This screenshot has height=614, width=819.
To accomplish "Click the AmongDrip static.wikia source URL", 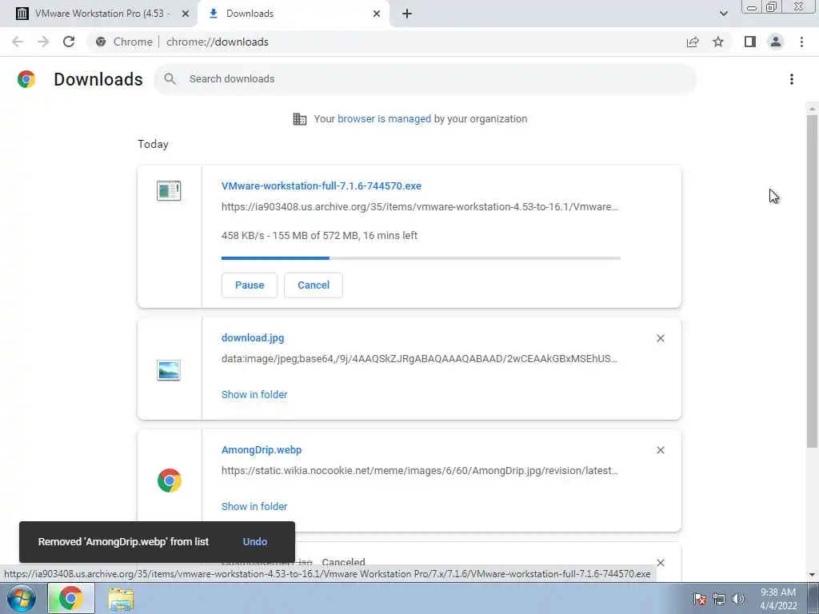I will 419,470.
